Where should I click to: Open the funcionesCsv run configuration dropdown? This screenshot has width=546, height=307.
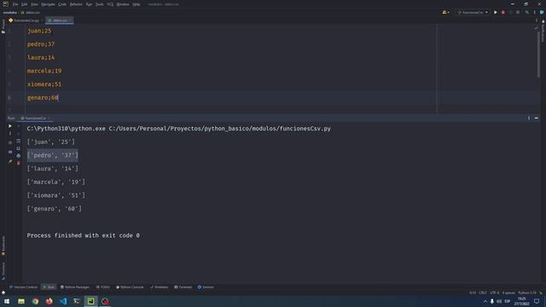473,12
